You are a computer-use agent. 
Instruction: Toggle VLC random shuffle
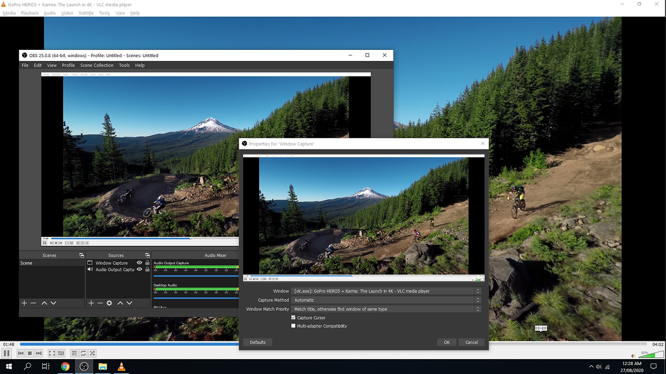(x=92, y=353)
